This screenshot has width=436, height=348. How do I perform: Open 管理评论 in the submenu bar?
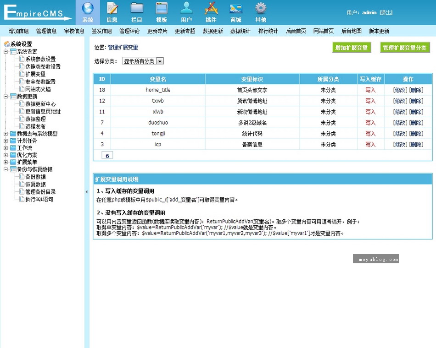tap(129, 31)
